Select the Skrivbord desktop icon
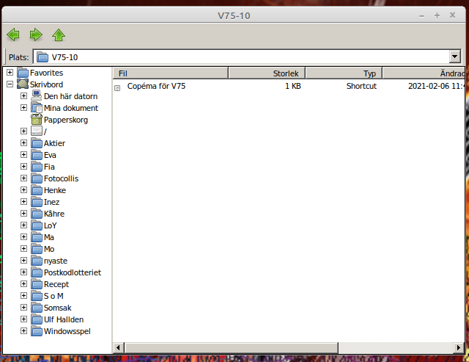This screenshot has height=362, width=469. coord(23,84)
